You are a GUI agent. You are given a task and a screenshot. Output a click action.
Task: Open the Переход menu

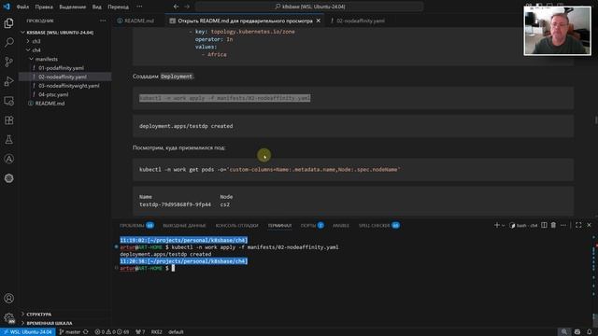118,7
